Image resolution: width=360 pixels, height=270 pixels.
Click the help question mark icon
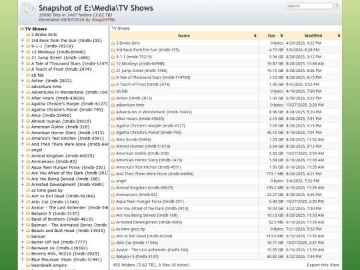(337, 6)
